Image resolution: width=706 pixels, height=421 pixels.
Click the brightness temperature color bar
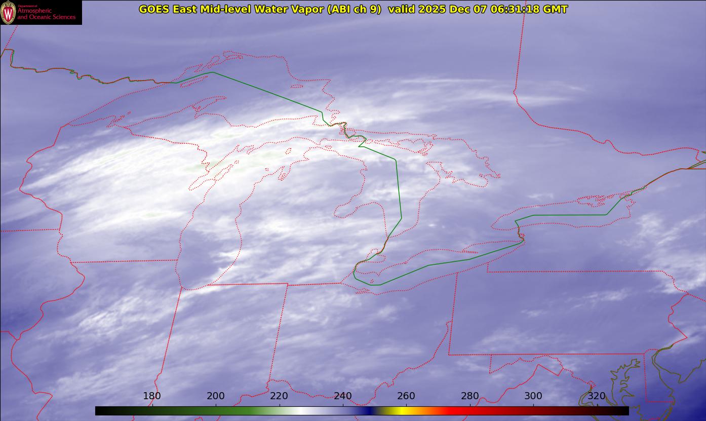pos(362,411)
